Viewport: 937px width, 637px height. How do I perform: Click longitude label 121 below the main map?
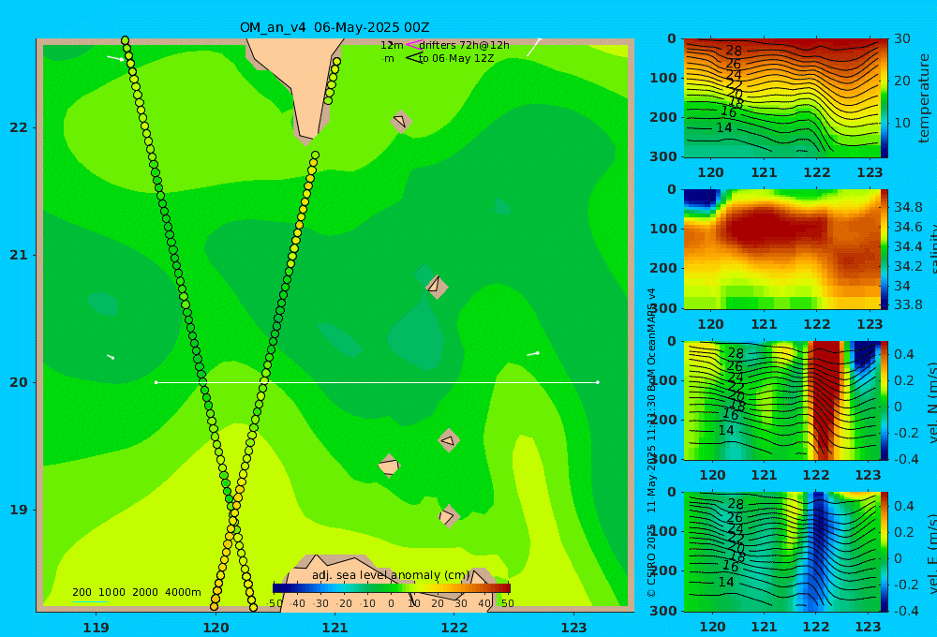335,628
